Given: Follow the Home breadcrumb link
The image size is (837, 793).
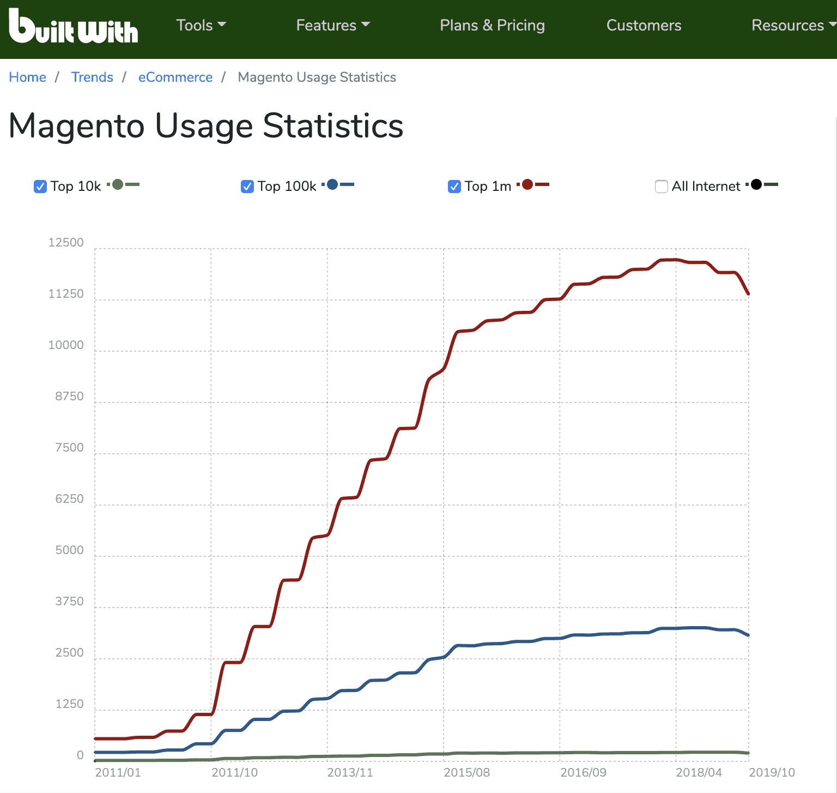Looking at the screenshot, I should tap(28, 77).
